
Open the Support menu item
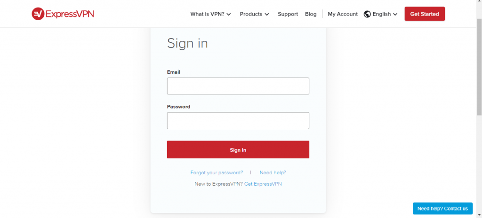(288, 14)
